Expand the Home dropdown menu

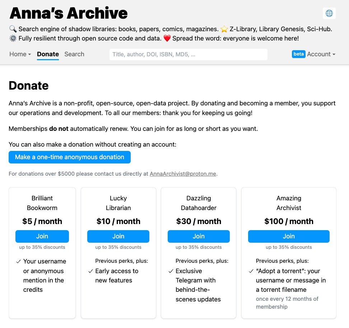coord(20,54)
